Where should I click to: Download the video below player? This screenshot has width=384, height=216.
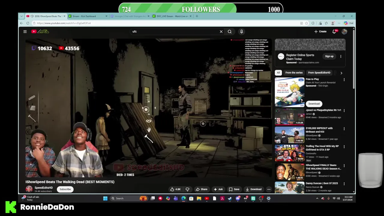point(253,189)
